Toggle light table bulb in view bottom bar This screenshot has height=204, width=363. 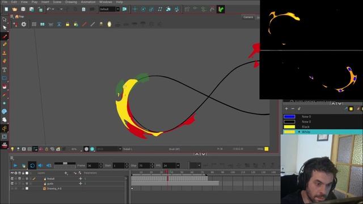click(x=12, y=149)
